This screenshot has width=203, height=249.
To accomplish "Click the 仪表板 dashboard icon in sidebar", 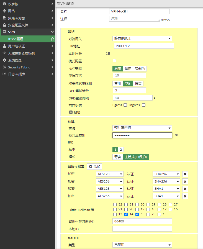I will coord(4,4).
